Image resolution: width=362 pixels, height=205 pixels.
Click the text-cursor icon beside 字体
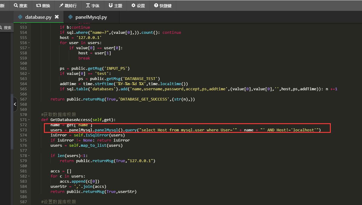coord(88,5)
